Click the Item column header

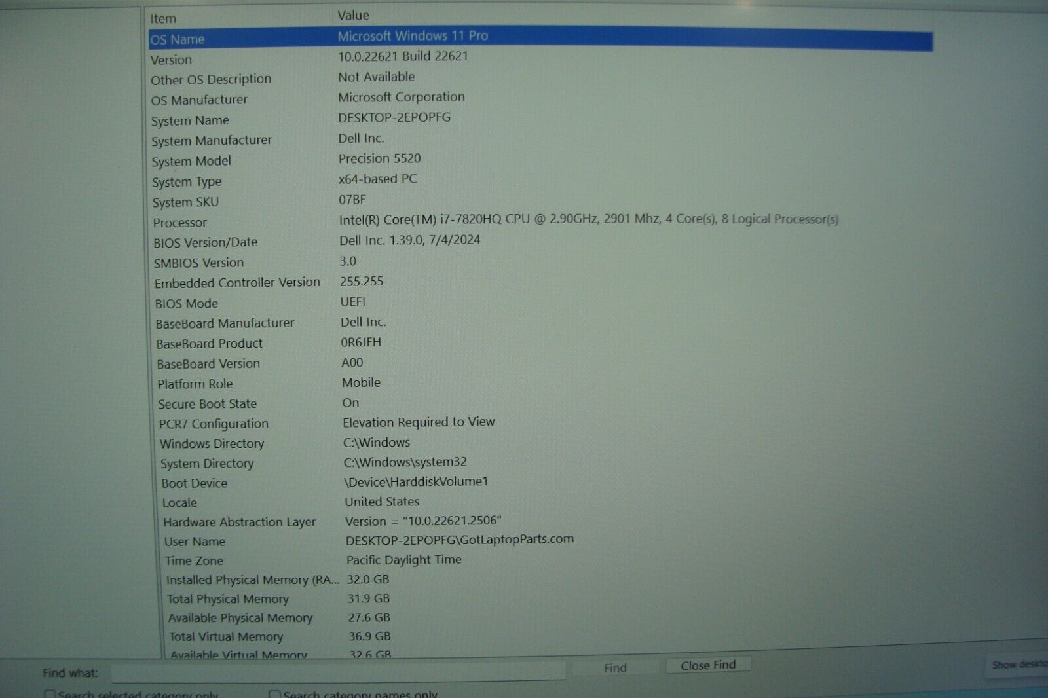pos(163,19)
